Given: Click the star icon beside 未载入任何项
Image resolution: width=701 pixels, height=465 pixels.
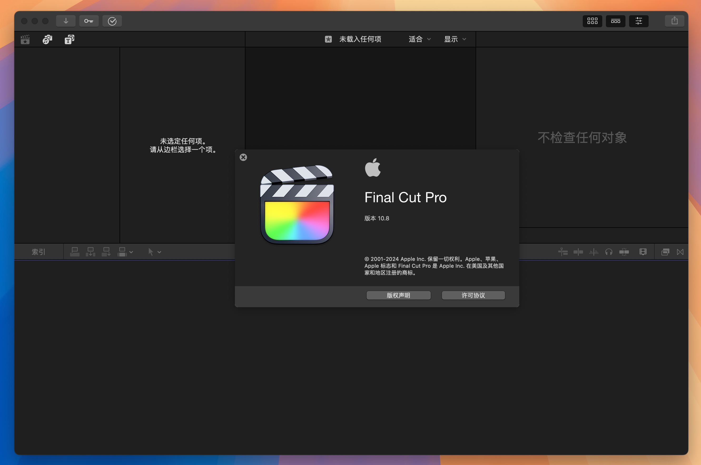Looking at the screenshot, I should coord(328,39).
